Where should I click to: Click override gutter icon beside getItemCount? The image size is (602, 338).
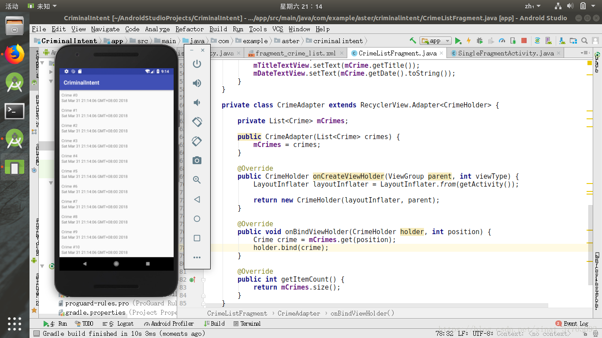click(x=193, y=279)
